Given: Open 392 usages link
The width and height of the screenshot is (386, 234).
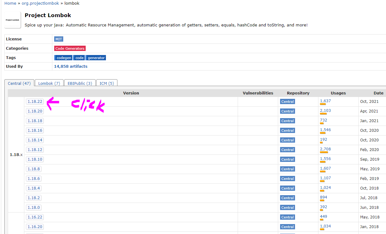Looking at the screenshot, I should (x=323, y=207).
